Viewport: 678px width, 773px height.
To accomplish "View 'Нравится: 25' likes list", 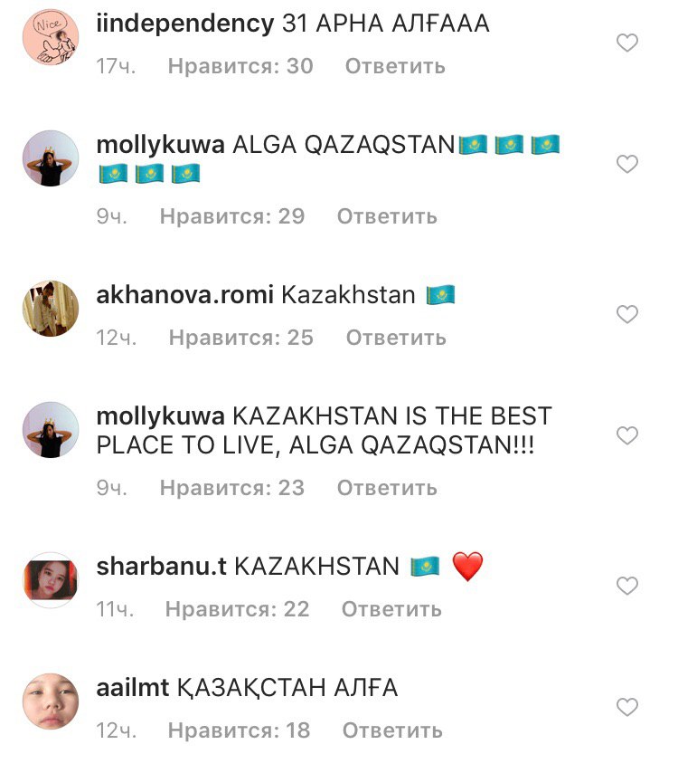I will 240,338.
